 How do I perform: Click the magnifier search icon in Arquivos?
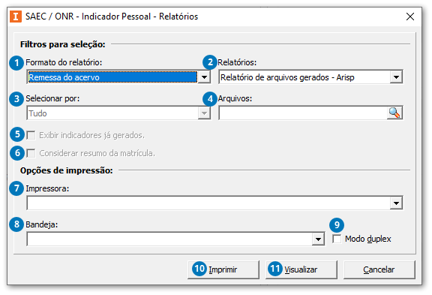394,113
